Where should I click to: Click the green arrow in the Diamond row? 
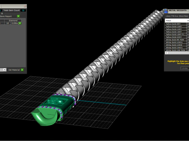coord(20,23)
